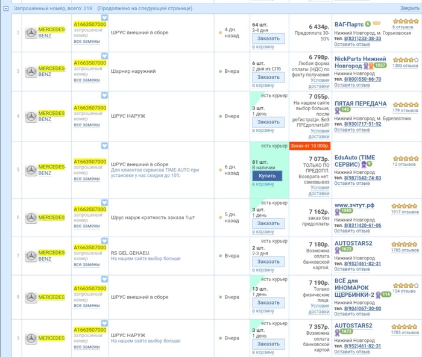Click phone number 8(800)550-66-70
Viewport: 422px width, 357px height.
362,79
